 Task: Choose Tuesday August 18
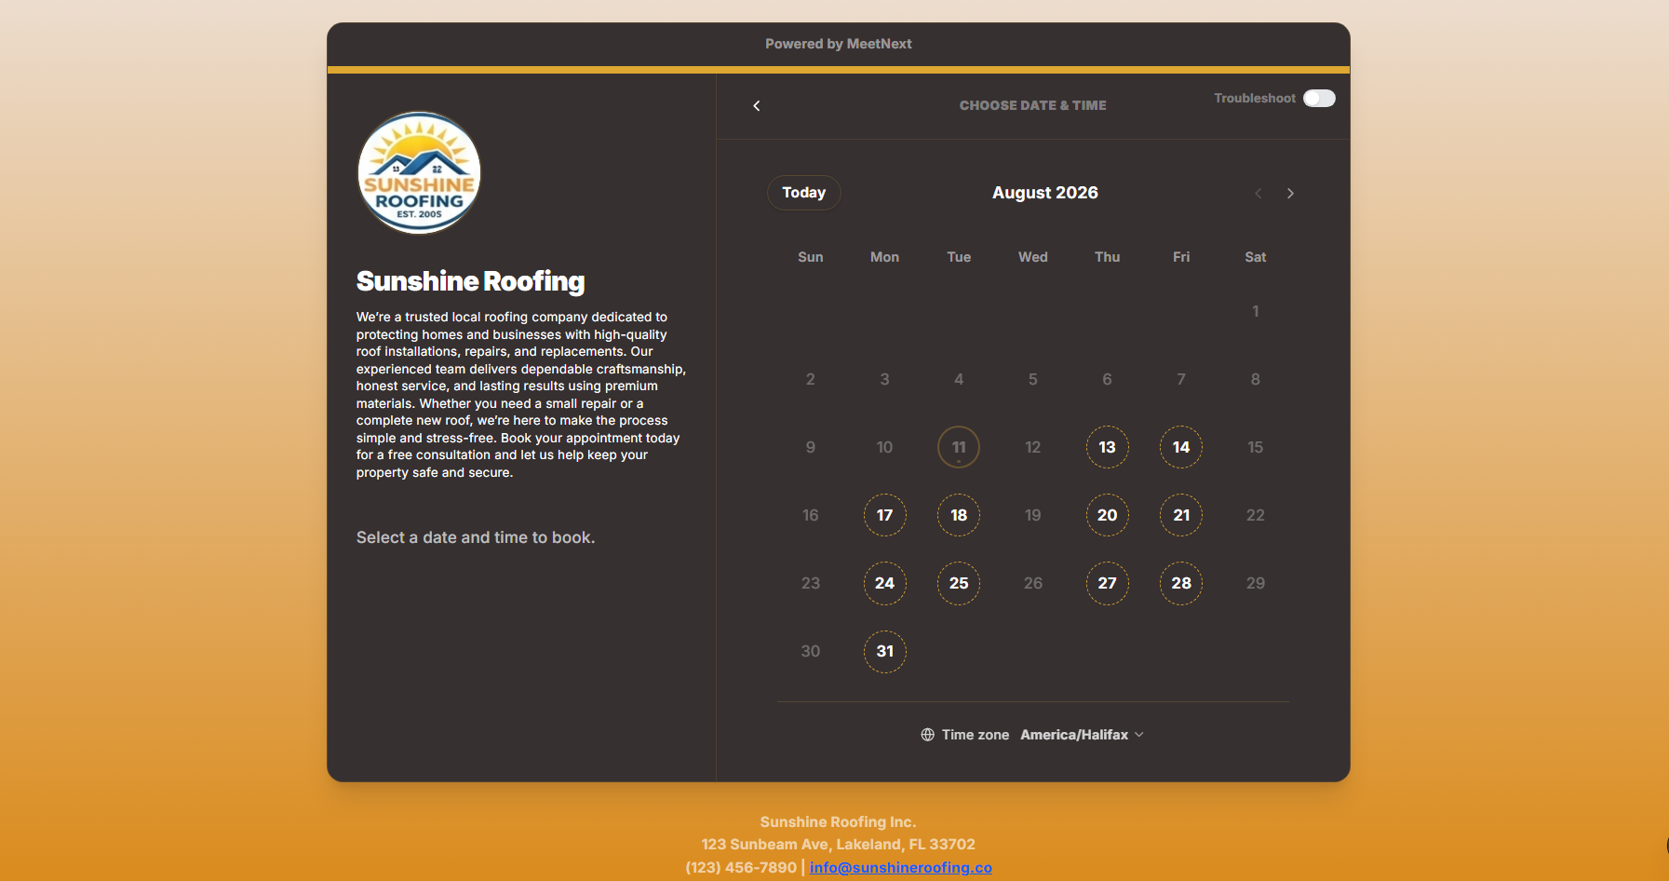[959, 515]
